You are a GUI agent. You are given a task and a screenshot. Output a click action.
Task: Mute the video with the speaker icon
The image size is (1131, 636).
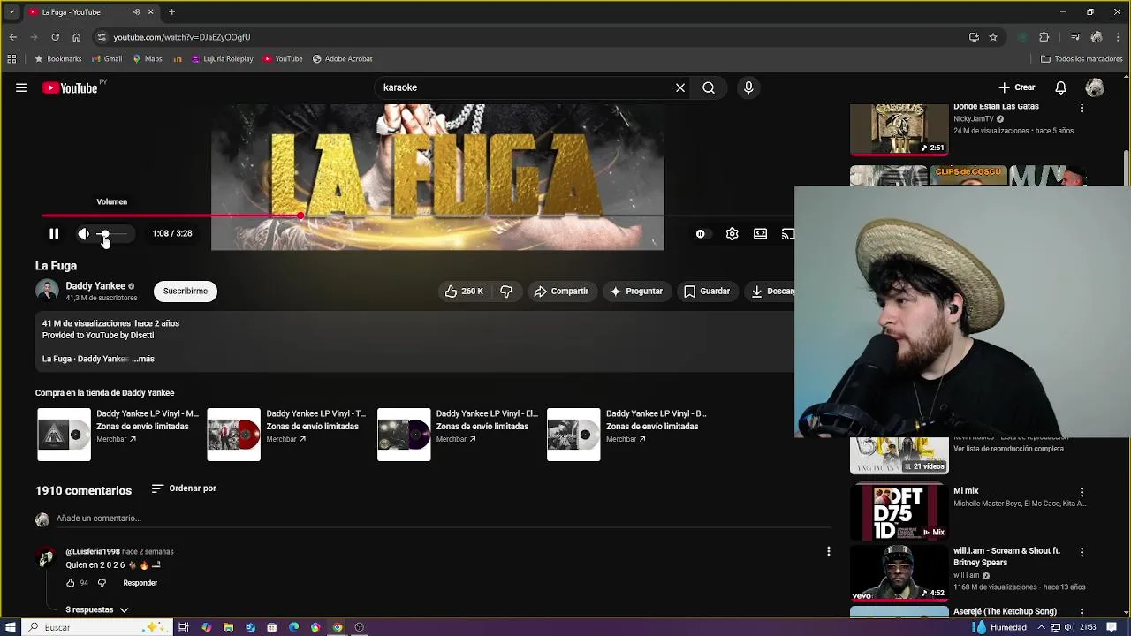point(83,234)
